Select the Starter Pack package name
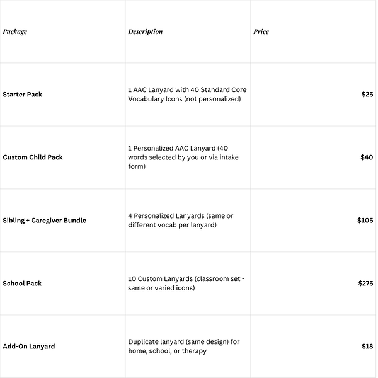This screenshot has width=378, height=378. [x=23, y=94]
